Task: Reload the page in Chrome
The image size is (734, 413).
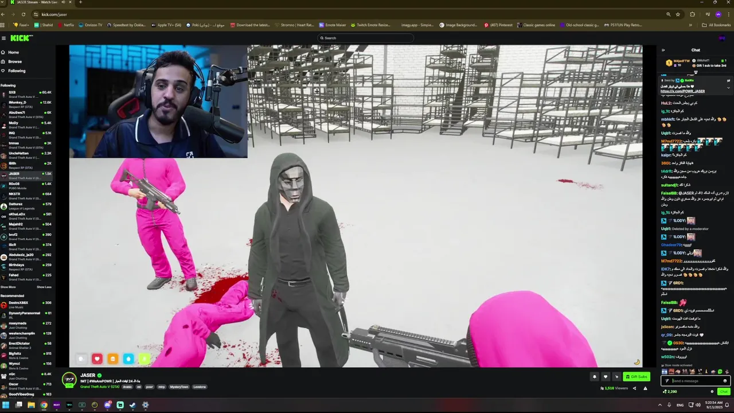Action: 24,14
